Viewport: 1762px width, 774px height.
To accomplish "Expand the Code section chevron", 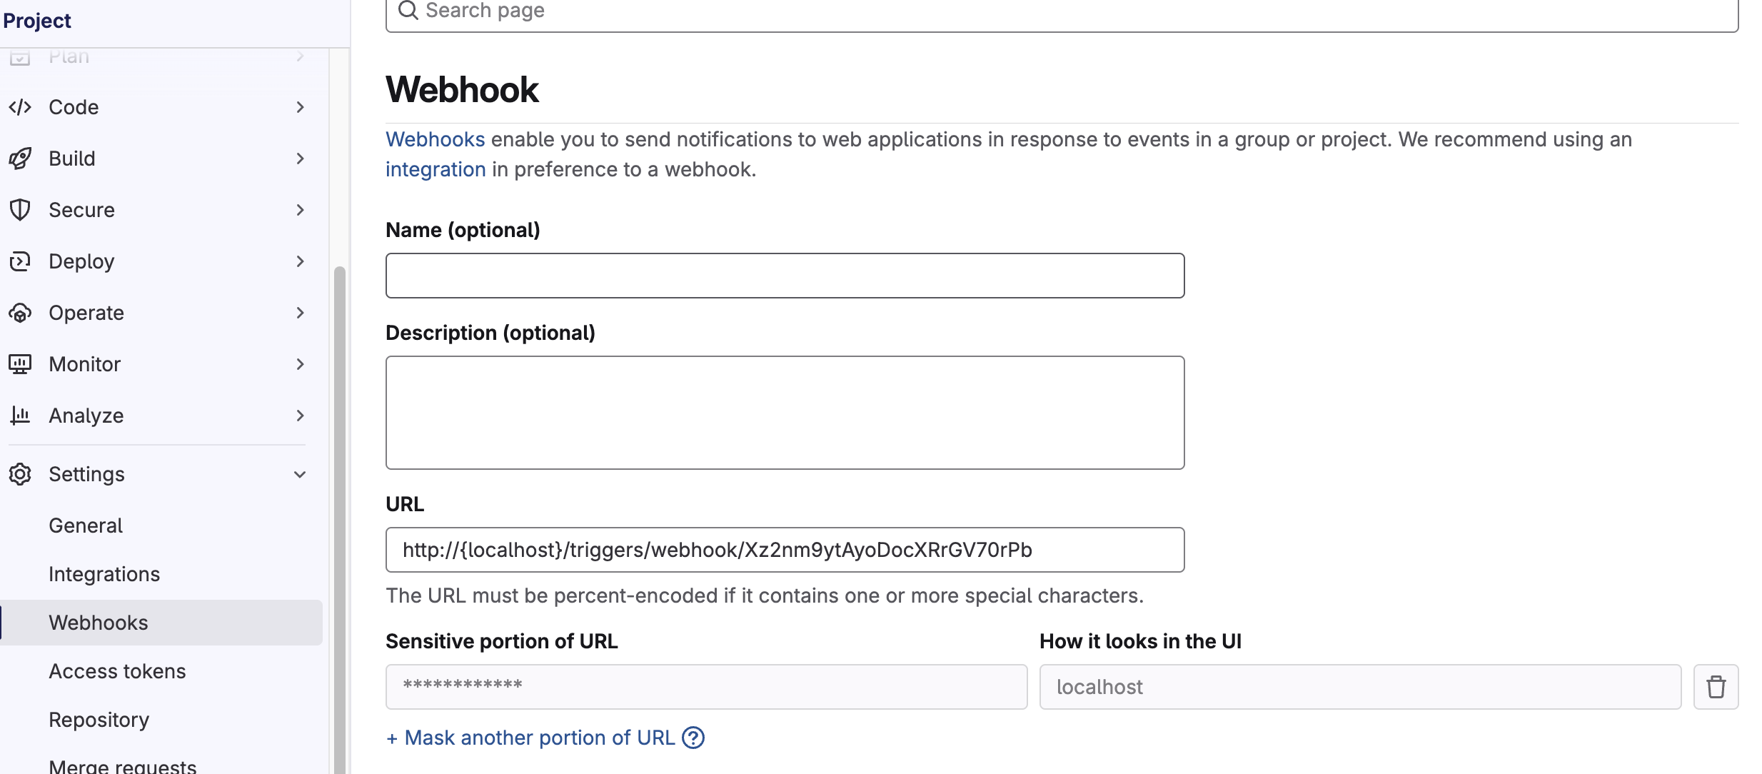I will pos(300,107).
